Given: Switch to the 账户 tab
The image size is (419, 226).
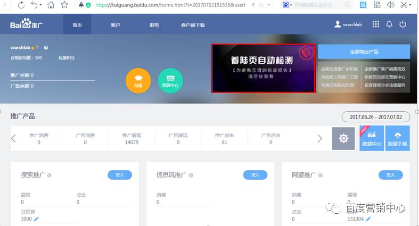Looking at the screenshot, I should pyautogui.click(x=115, y=25).
